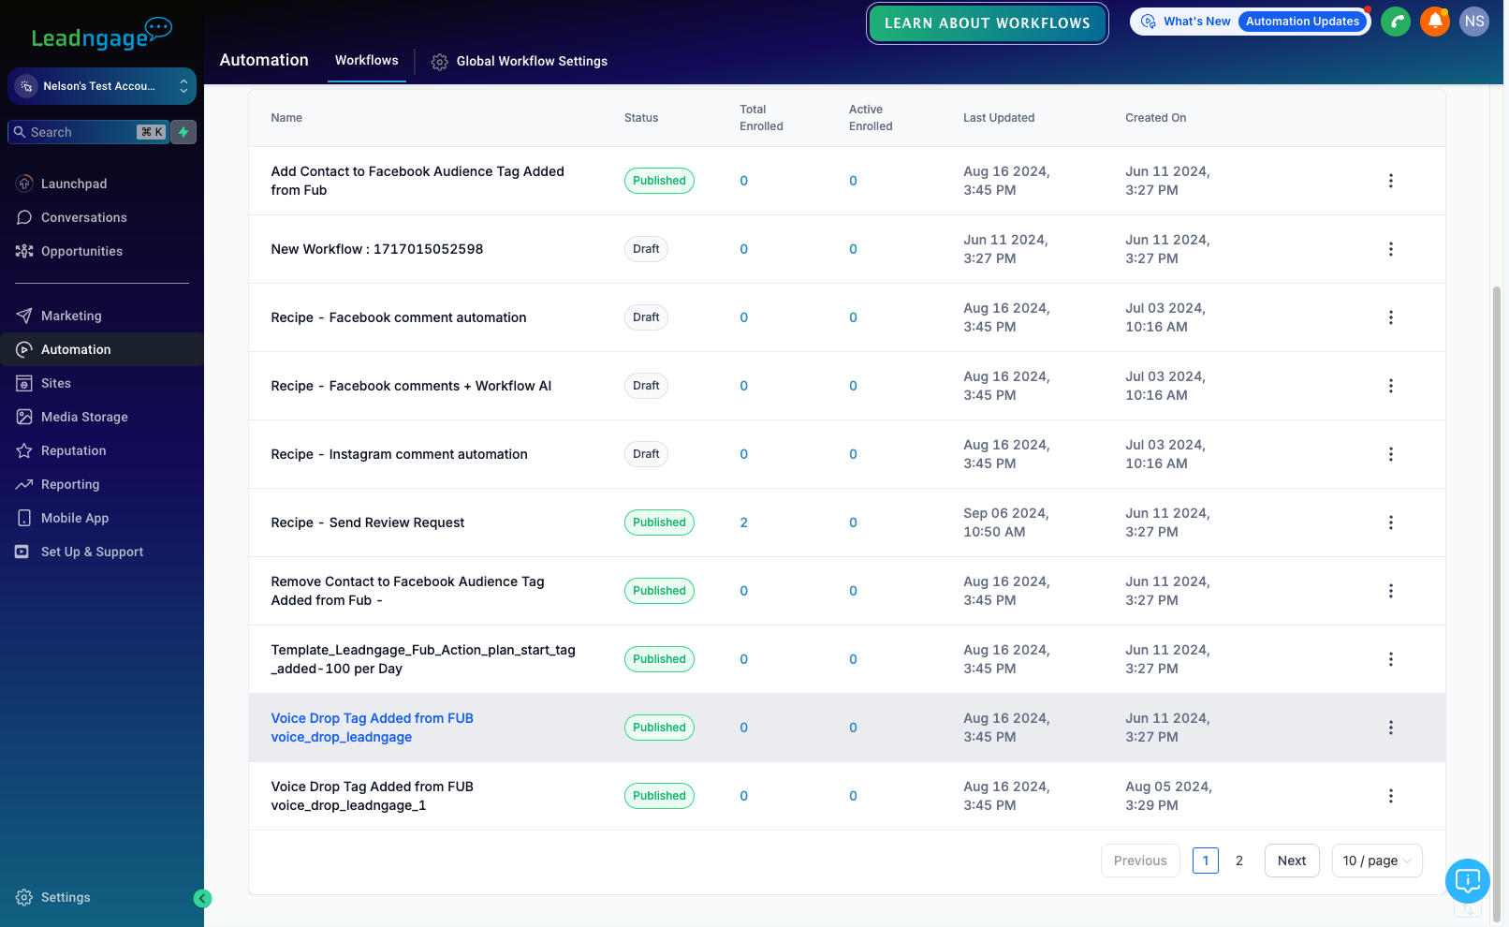Screen dimensions: 1509x927
Task: Click Total Enrolled count 2 for Send Review Request
Action: (x=744, y=522)
